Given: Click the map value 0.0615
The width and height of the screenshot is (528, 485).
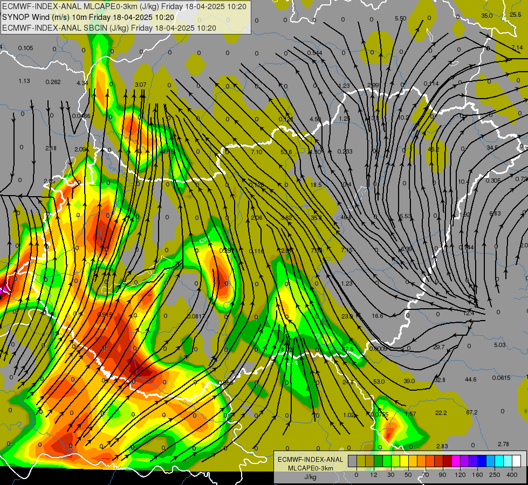Looking at the screenshot, I should point(501,378).
